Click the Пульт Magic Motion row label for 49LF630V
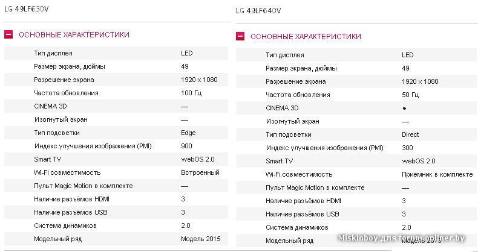This screenshot has height=252, width=478. tap(83, 186)
